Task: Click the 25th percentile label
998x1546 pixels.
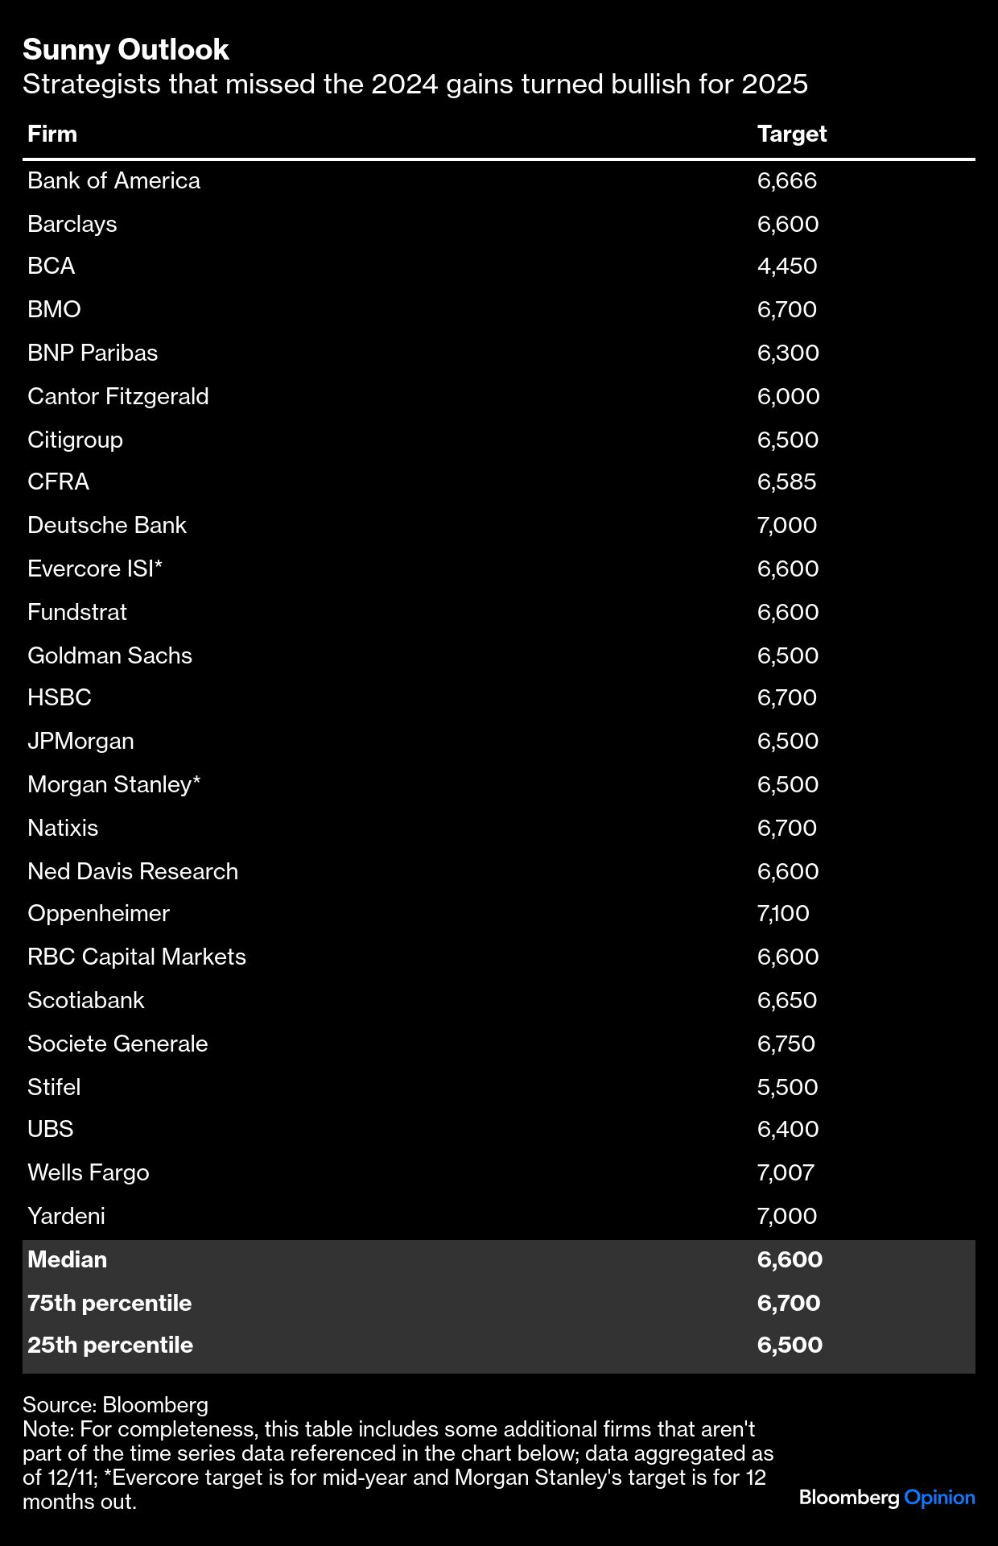Action: tap(109, 1345)
